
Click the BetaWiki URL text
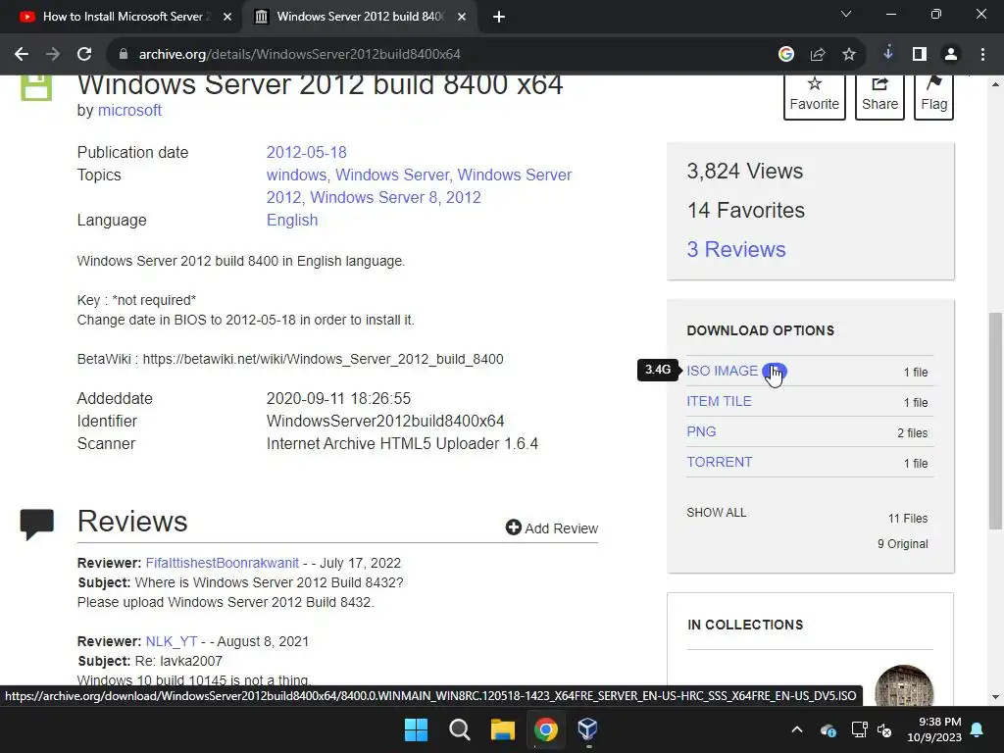click(x=323, y=359)
